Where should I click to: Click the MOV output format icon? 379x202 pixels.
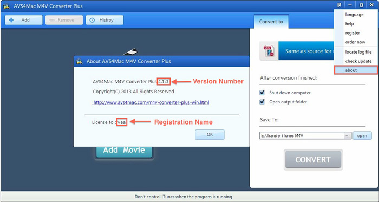pos(269,51)
